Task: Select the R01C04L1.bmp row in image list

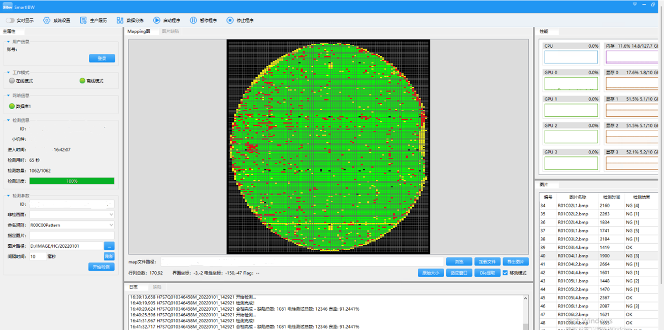Action: pos(573,255)
